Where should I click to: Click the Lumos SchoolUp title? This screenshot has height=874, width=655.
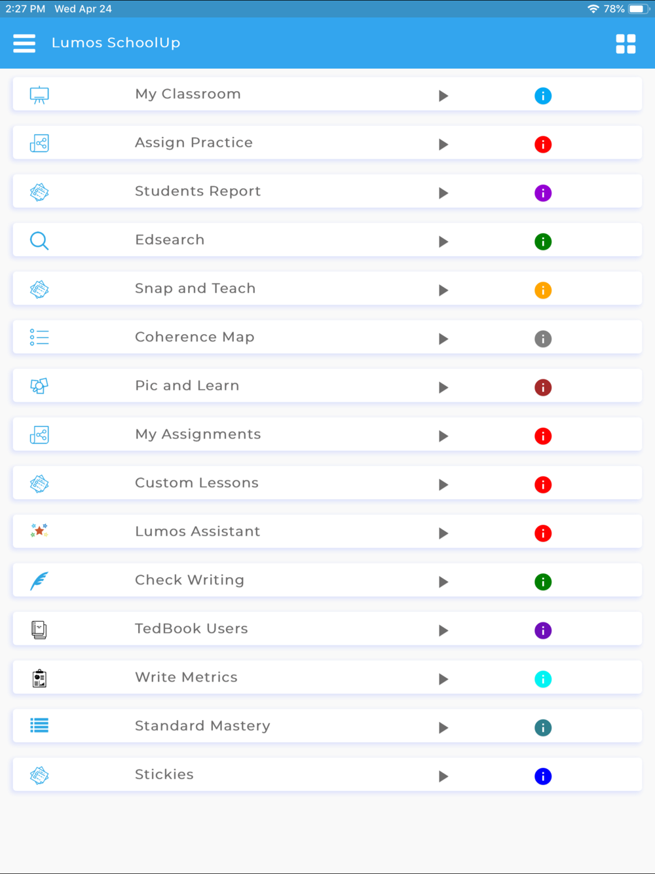[x=116, y=43]
